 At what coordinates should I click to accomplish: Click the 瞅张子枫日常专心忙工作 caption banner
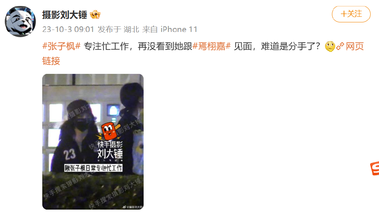93,168
